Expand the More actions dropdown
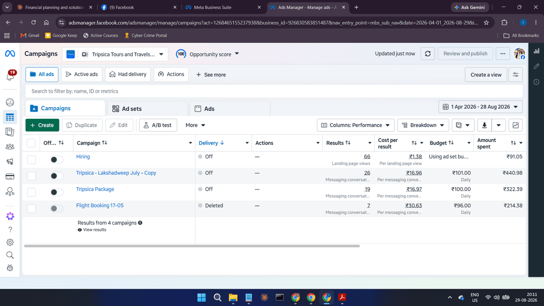Image resolution: width=544 pixels, height=306 pixels. click(195, 125)
